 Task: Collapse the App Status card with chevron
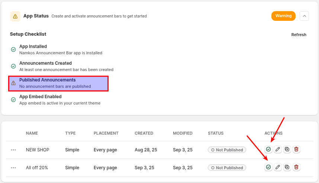tap(304, 16)
